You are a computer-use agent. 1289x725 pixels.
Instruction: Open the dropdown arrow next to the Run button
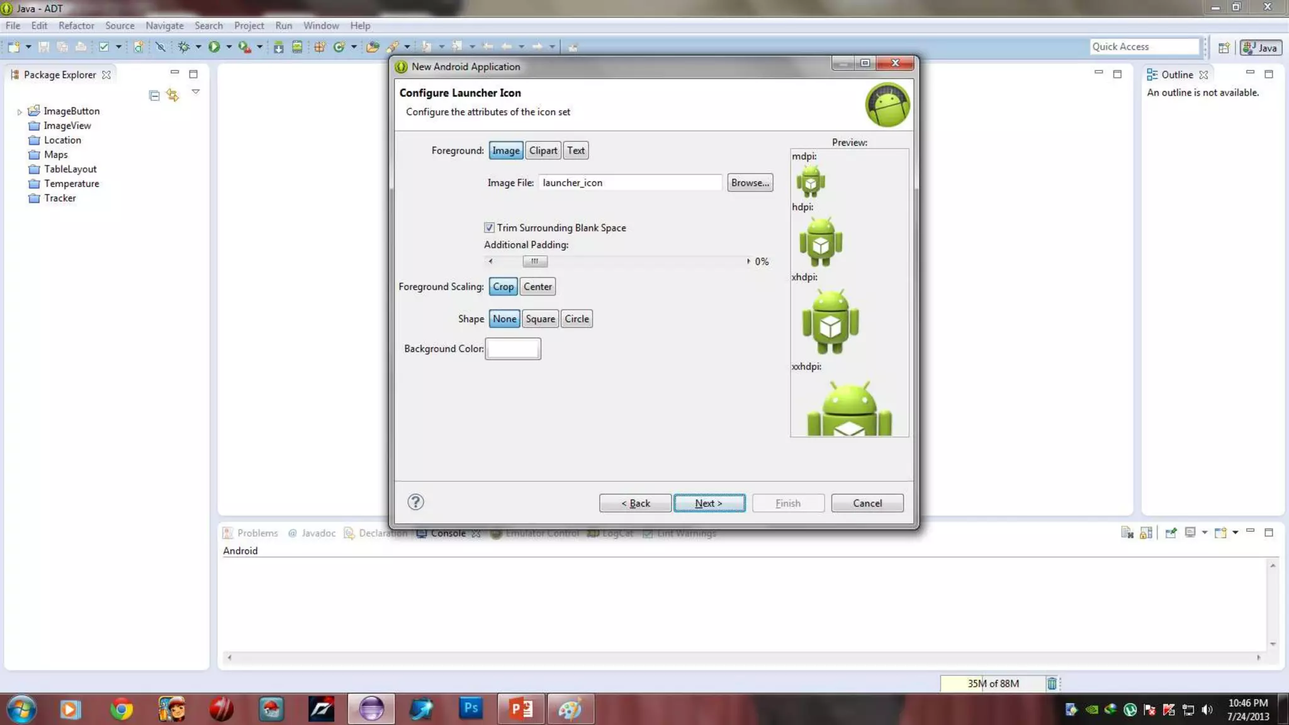coord(228,47)
